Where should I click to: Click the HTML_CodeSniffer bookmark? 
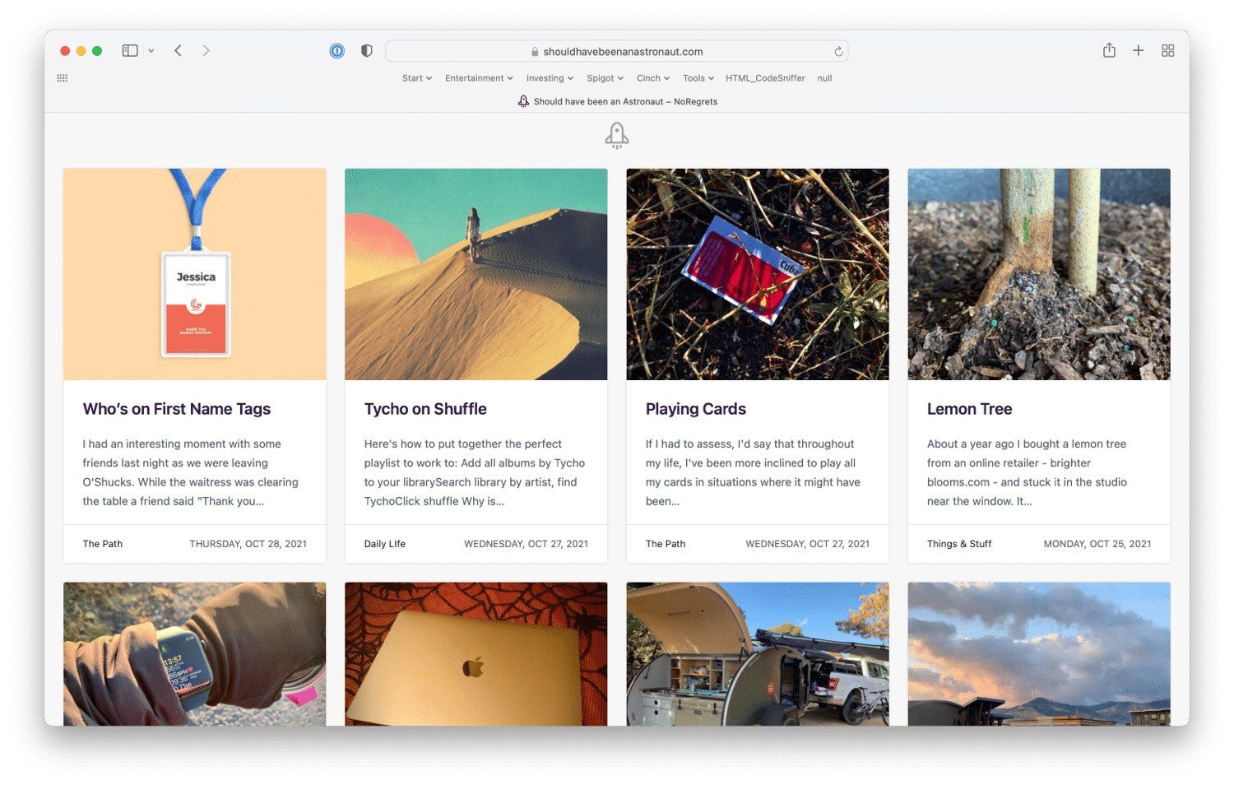[765, 78]
